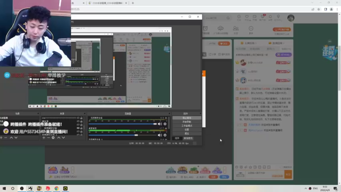Viewport: 341px width, 192px height.
Task: Toggle checkbox above chat send box
Action: (281, 167)
